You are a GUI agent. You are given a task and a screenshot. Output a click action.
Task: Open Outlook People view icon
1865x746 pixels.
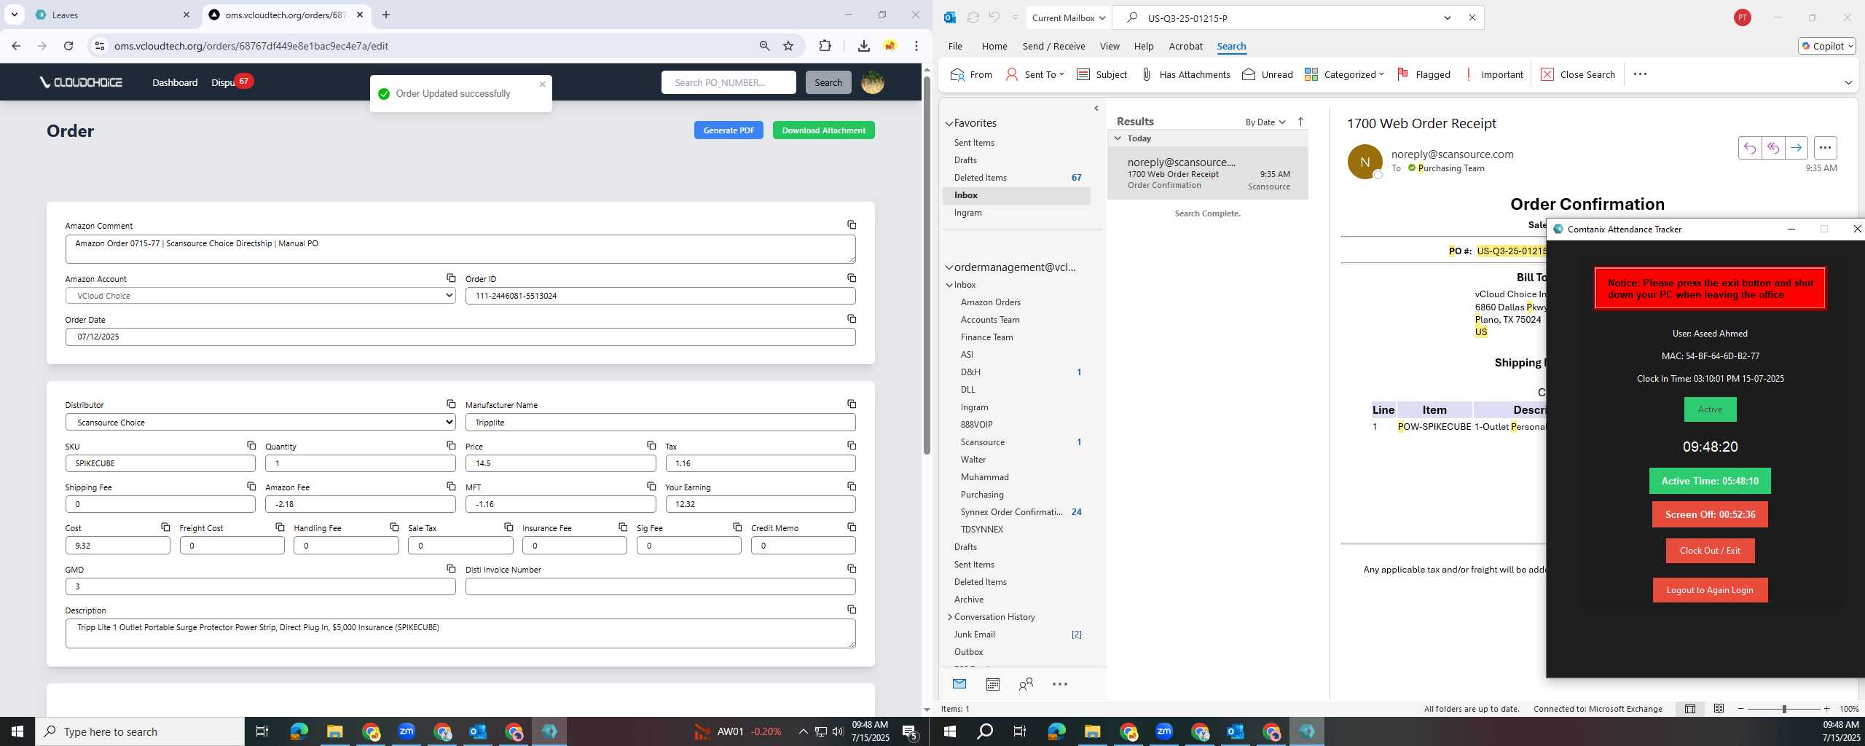[1026, 684]
